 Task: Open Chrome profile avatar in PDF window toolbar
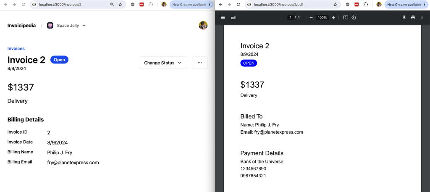tap(379, 5)
